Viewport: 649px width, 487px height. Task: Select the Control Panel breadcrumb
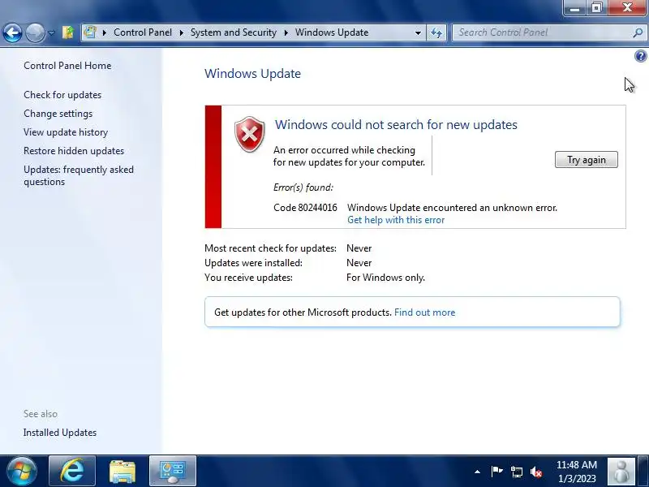[x=143, y=32]
